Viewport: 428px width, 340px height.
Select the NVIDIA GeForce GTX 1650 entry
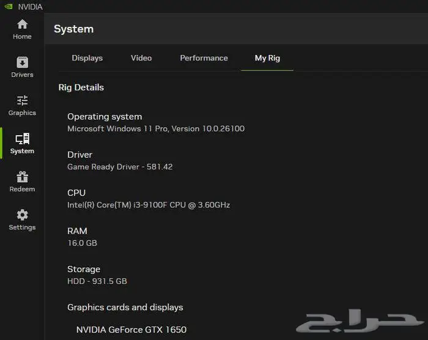click(x=131, y=330)
